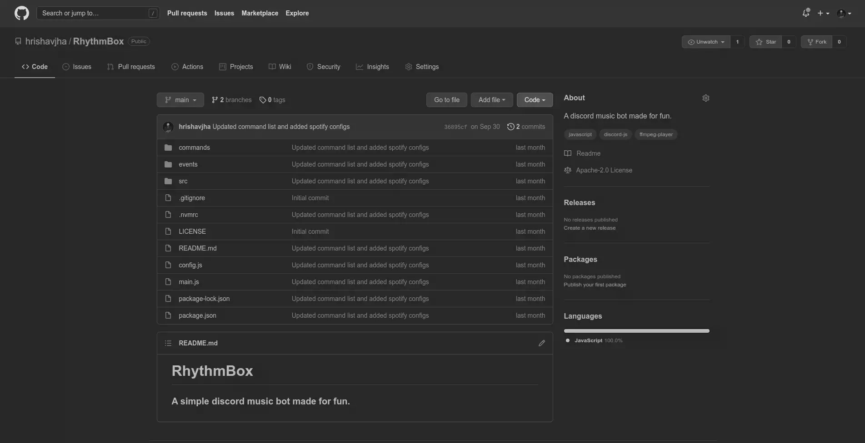Click the javascript topic tag

pos(580,134)
